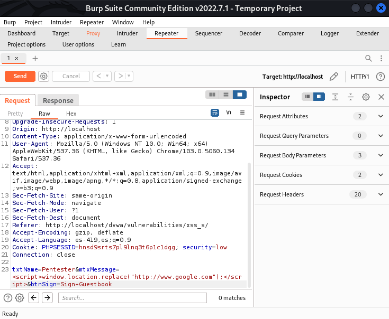Image resolution: width=389 pixels, height=319 pixels.
Task: Go to next request in history
Action: coord(120,76)
